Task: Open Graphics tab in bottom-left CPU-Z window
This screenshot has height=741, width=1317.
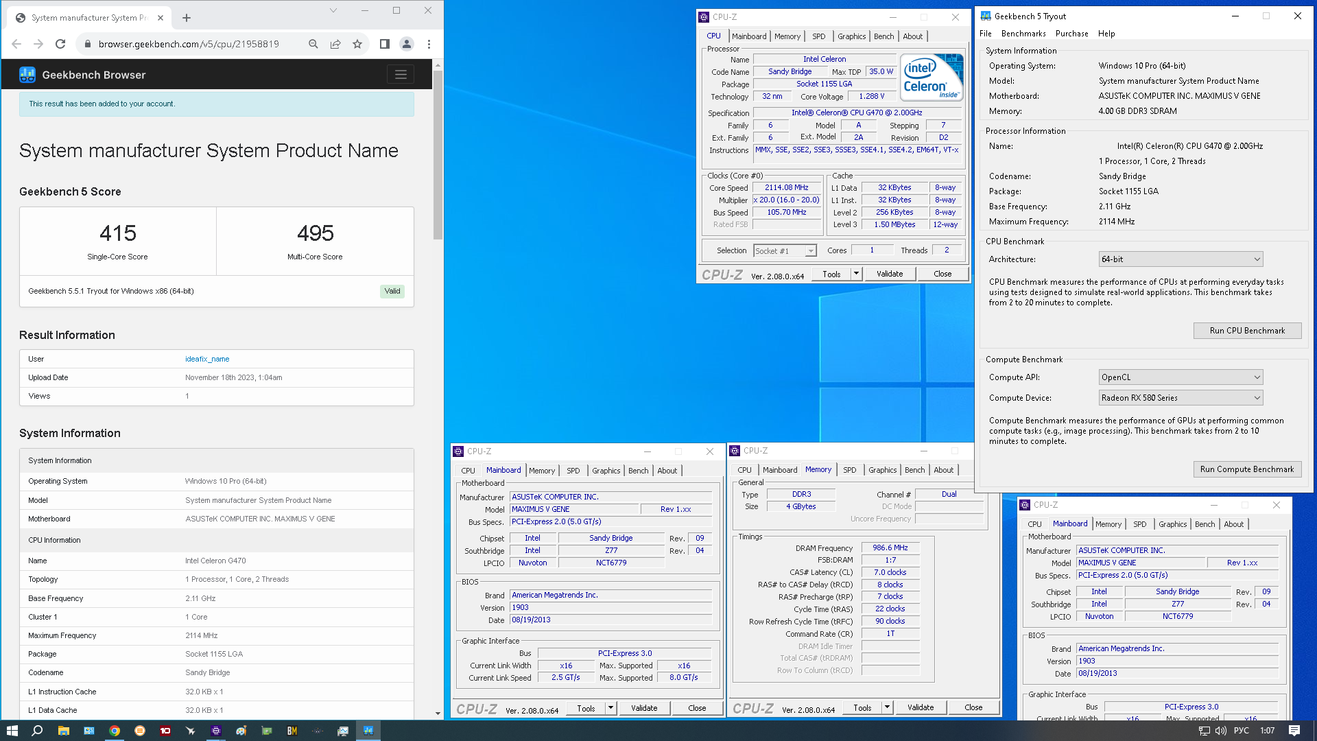Action: [606, 471]
